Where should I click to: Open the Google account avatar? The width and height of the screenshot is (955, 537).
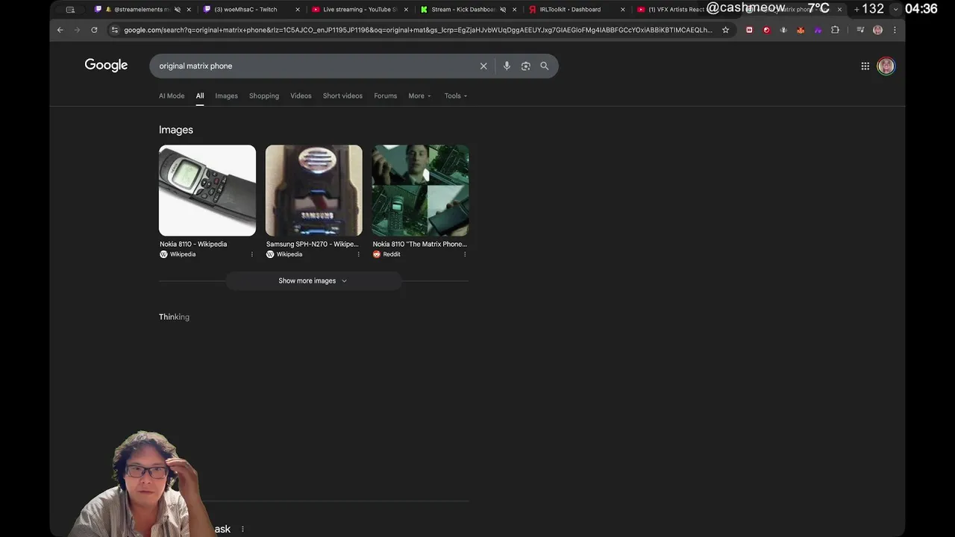pyautogui.click(x=886, y=66)
